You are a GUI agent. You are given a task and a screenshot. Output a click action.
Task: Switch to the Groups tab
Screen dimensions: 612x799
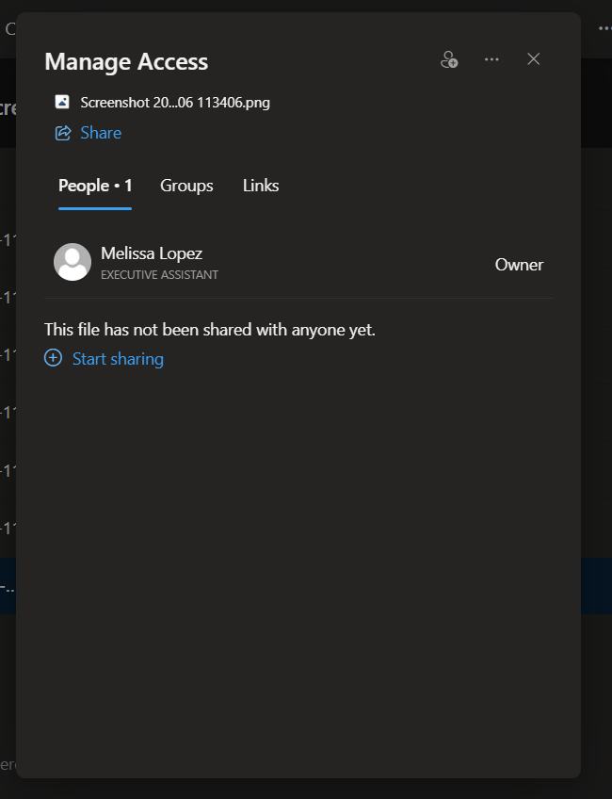(186, 186)
